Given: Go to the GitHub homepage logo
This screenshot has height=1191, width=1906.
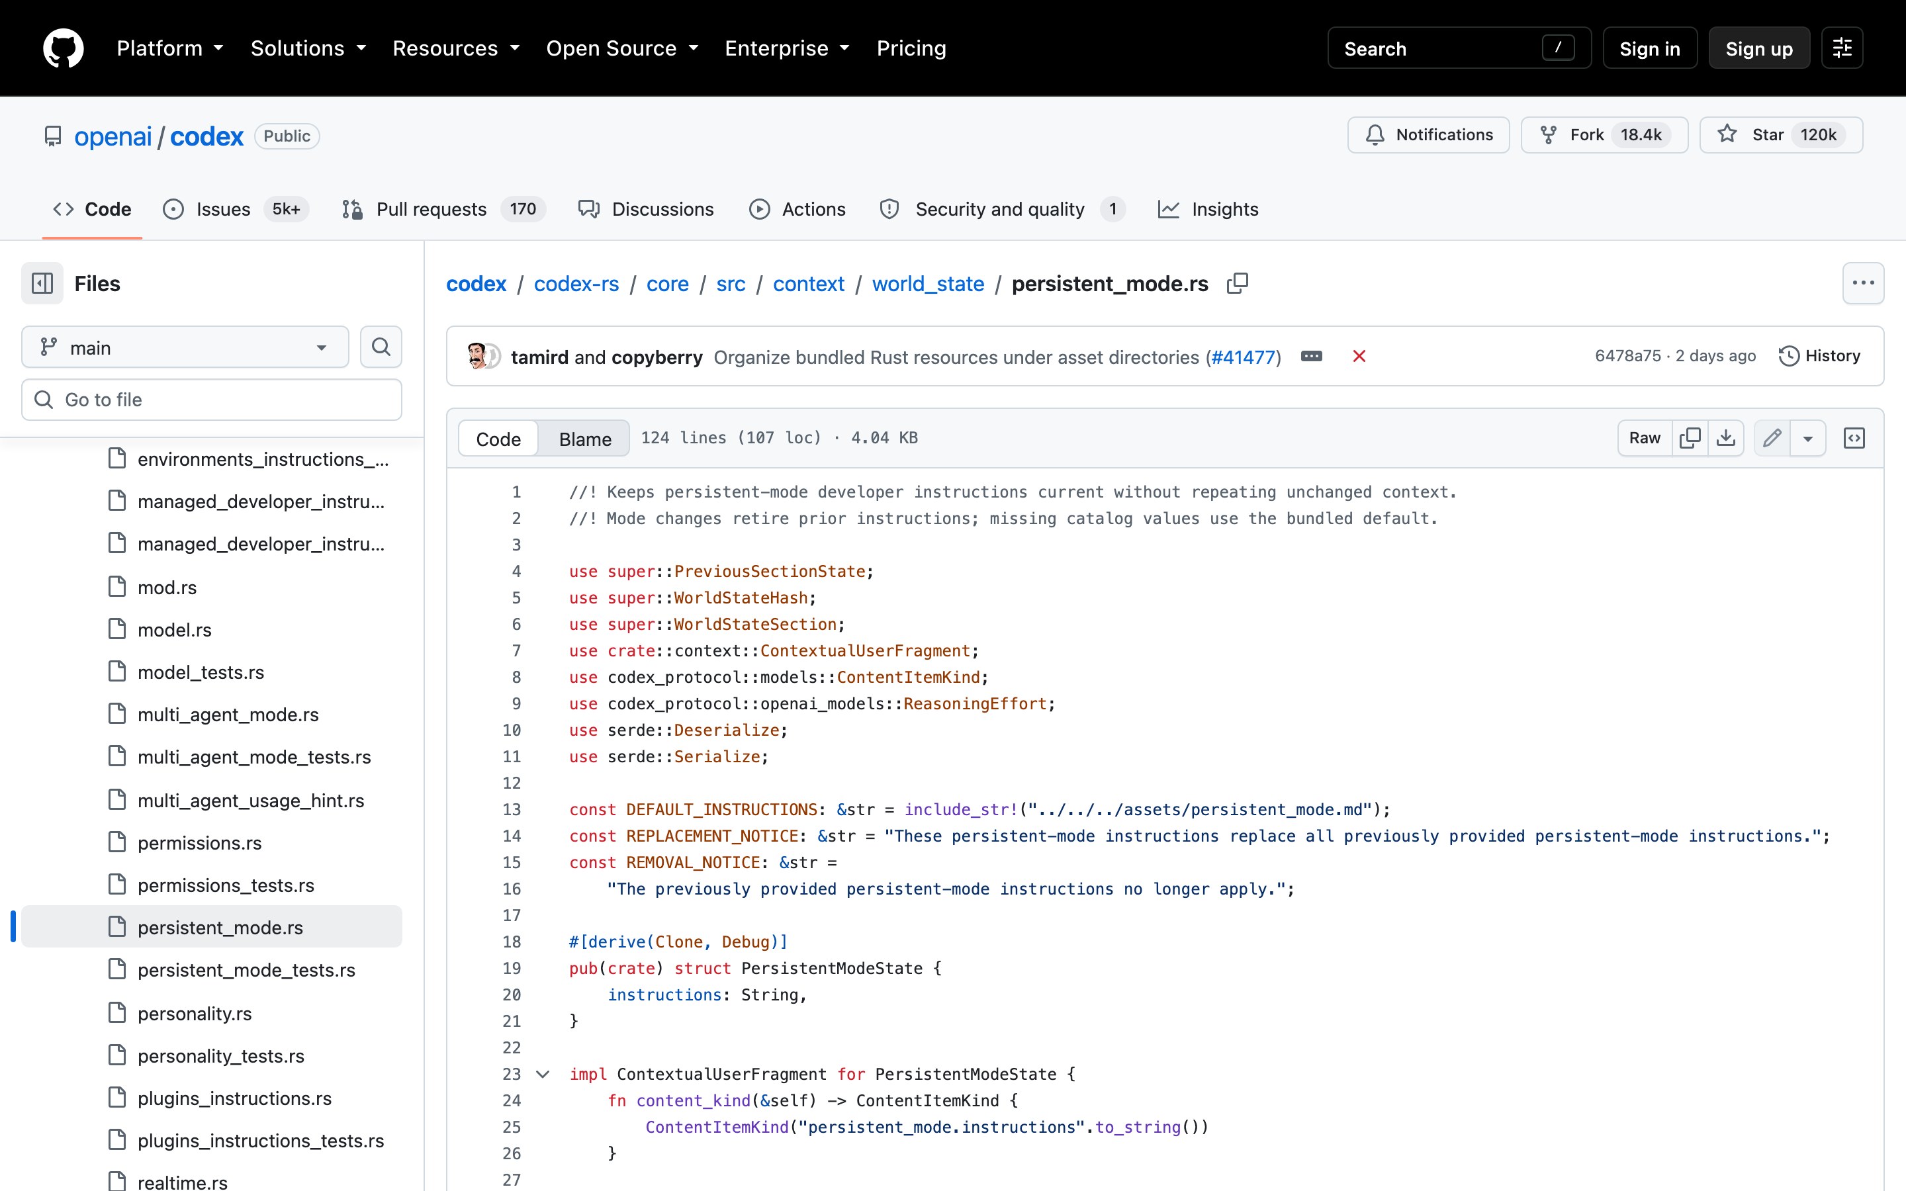Looking at the screenshot, I should pyautogui.click(x=63, y=48).
